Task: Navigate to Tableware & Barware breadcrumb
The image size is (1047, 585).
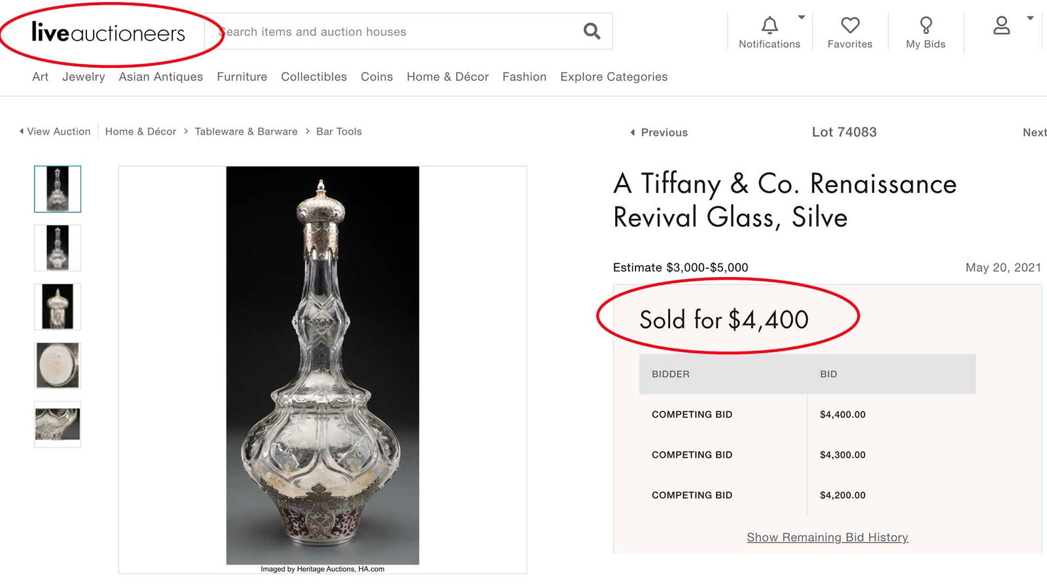Action: pos(246,131)
